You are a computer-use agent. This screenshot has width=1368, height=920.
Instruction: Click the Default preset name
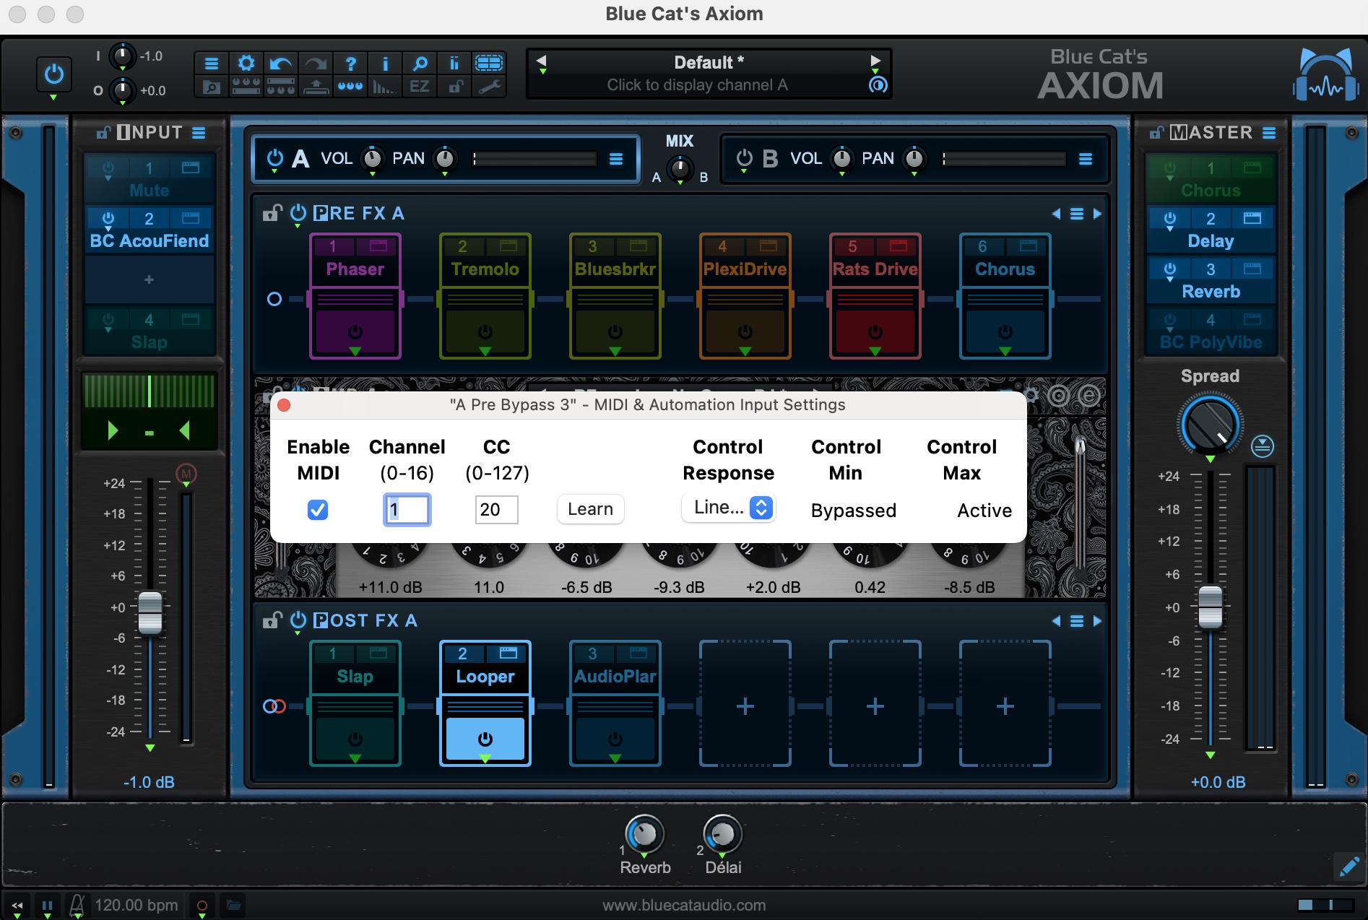pyautogui.click(x=709, y=62)
